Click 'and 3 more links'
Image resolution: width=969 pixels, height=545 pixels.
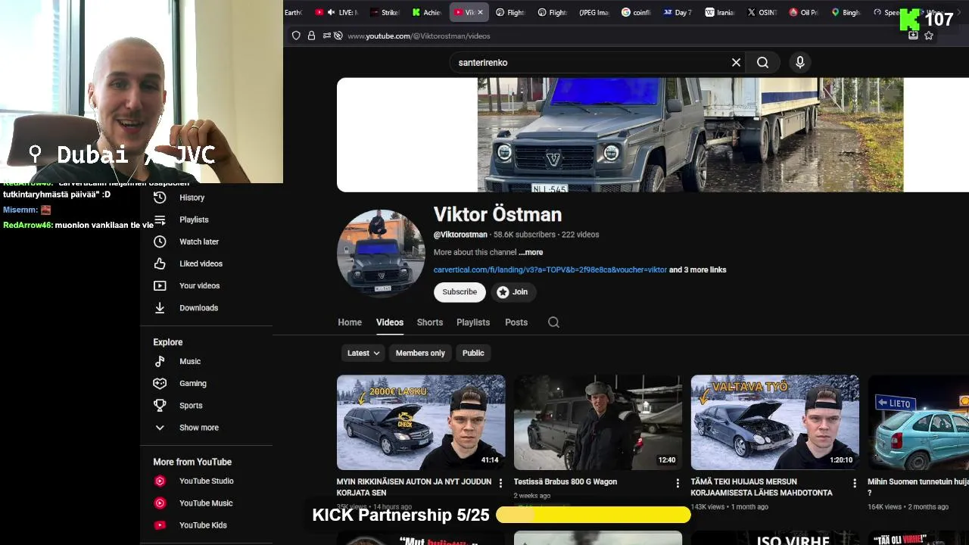point(697,269)
